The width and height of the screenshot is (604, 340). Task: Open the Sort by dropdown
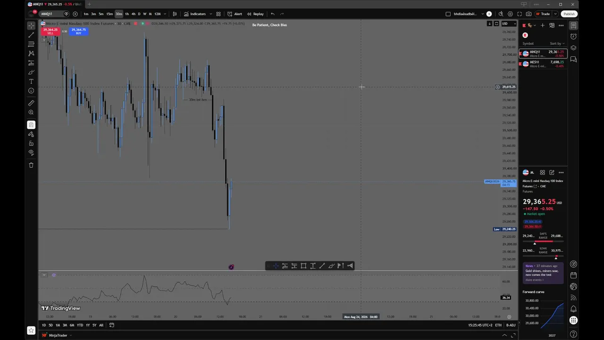pyautogui.click(x=557, y=43)
